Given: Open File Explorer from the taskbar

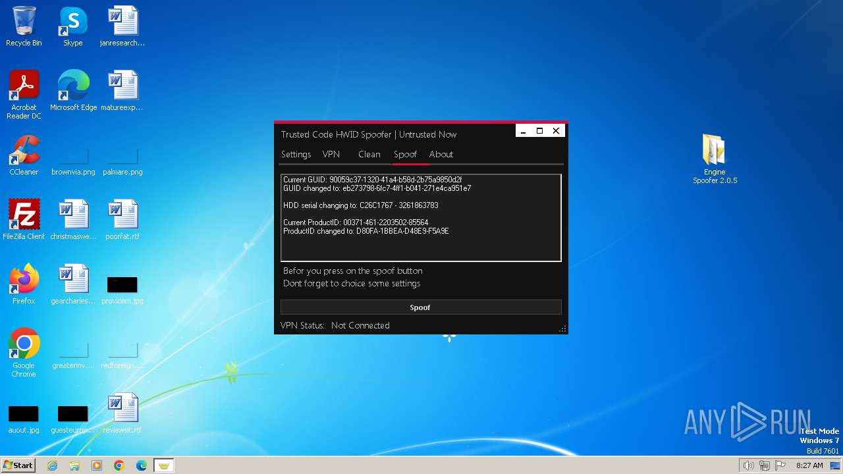Looking at the screenshot, I should tap(74, 465).
